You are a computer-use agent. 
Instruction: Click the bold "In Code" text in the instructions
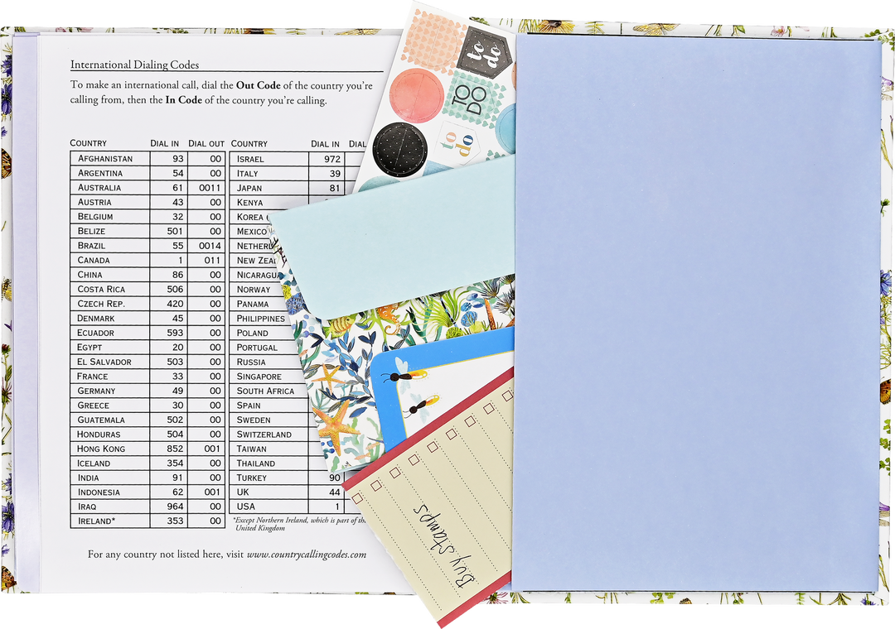pyautogui.click(x=184, y=100)
